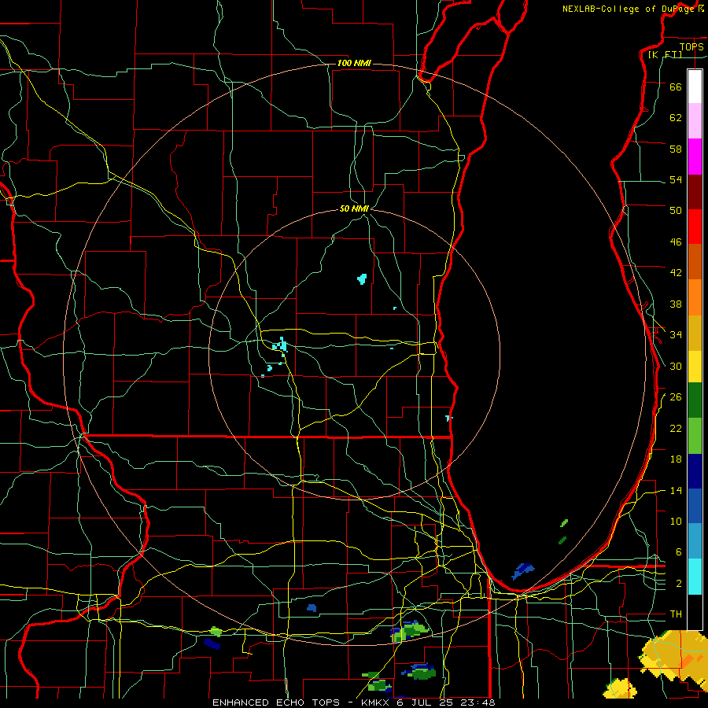Click the legend value "34"
The image size is (708, 708).
click(x=676, y=335)
